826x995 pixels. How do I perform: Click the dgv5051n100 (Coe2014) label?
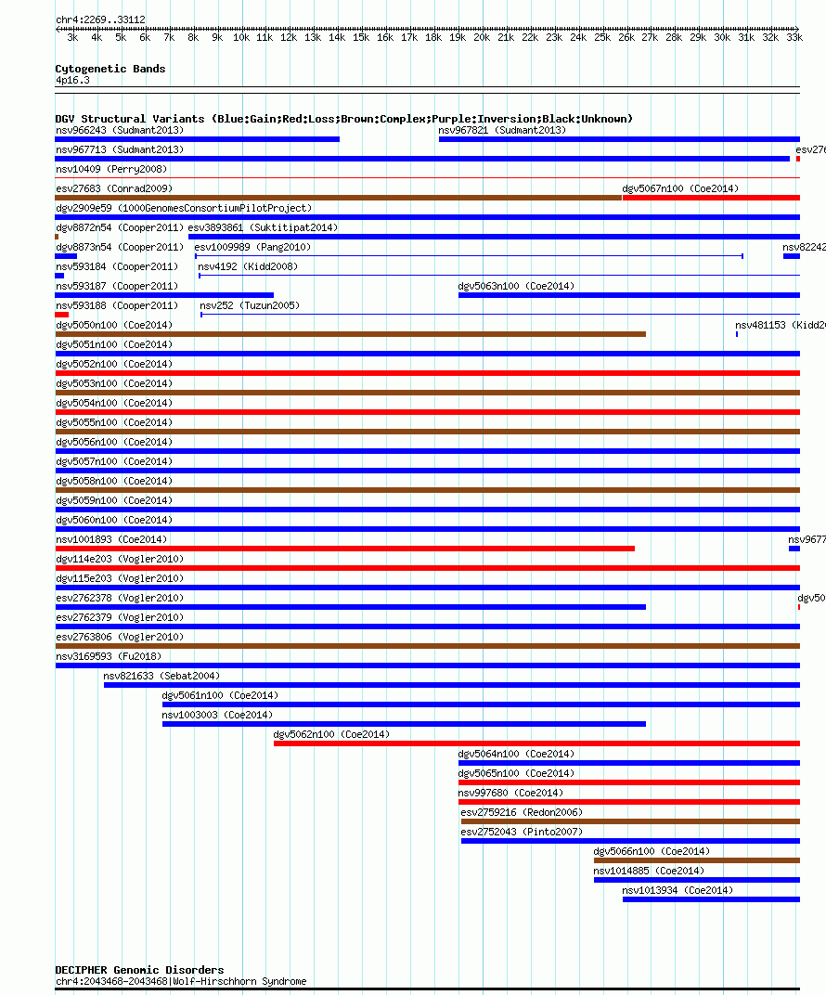[114, 344]
